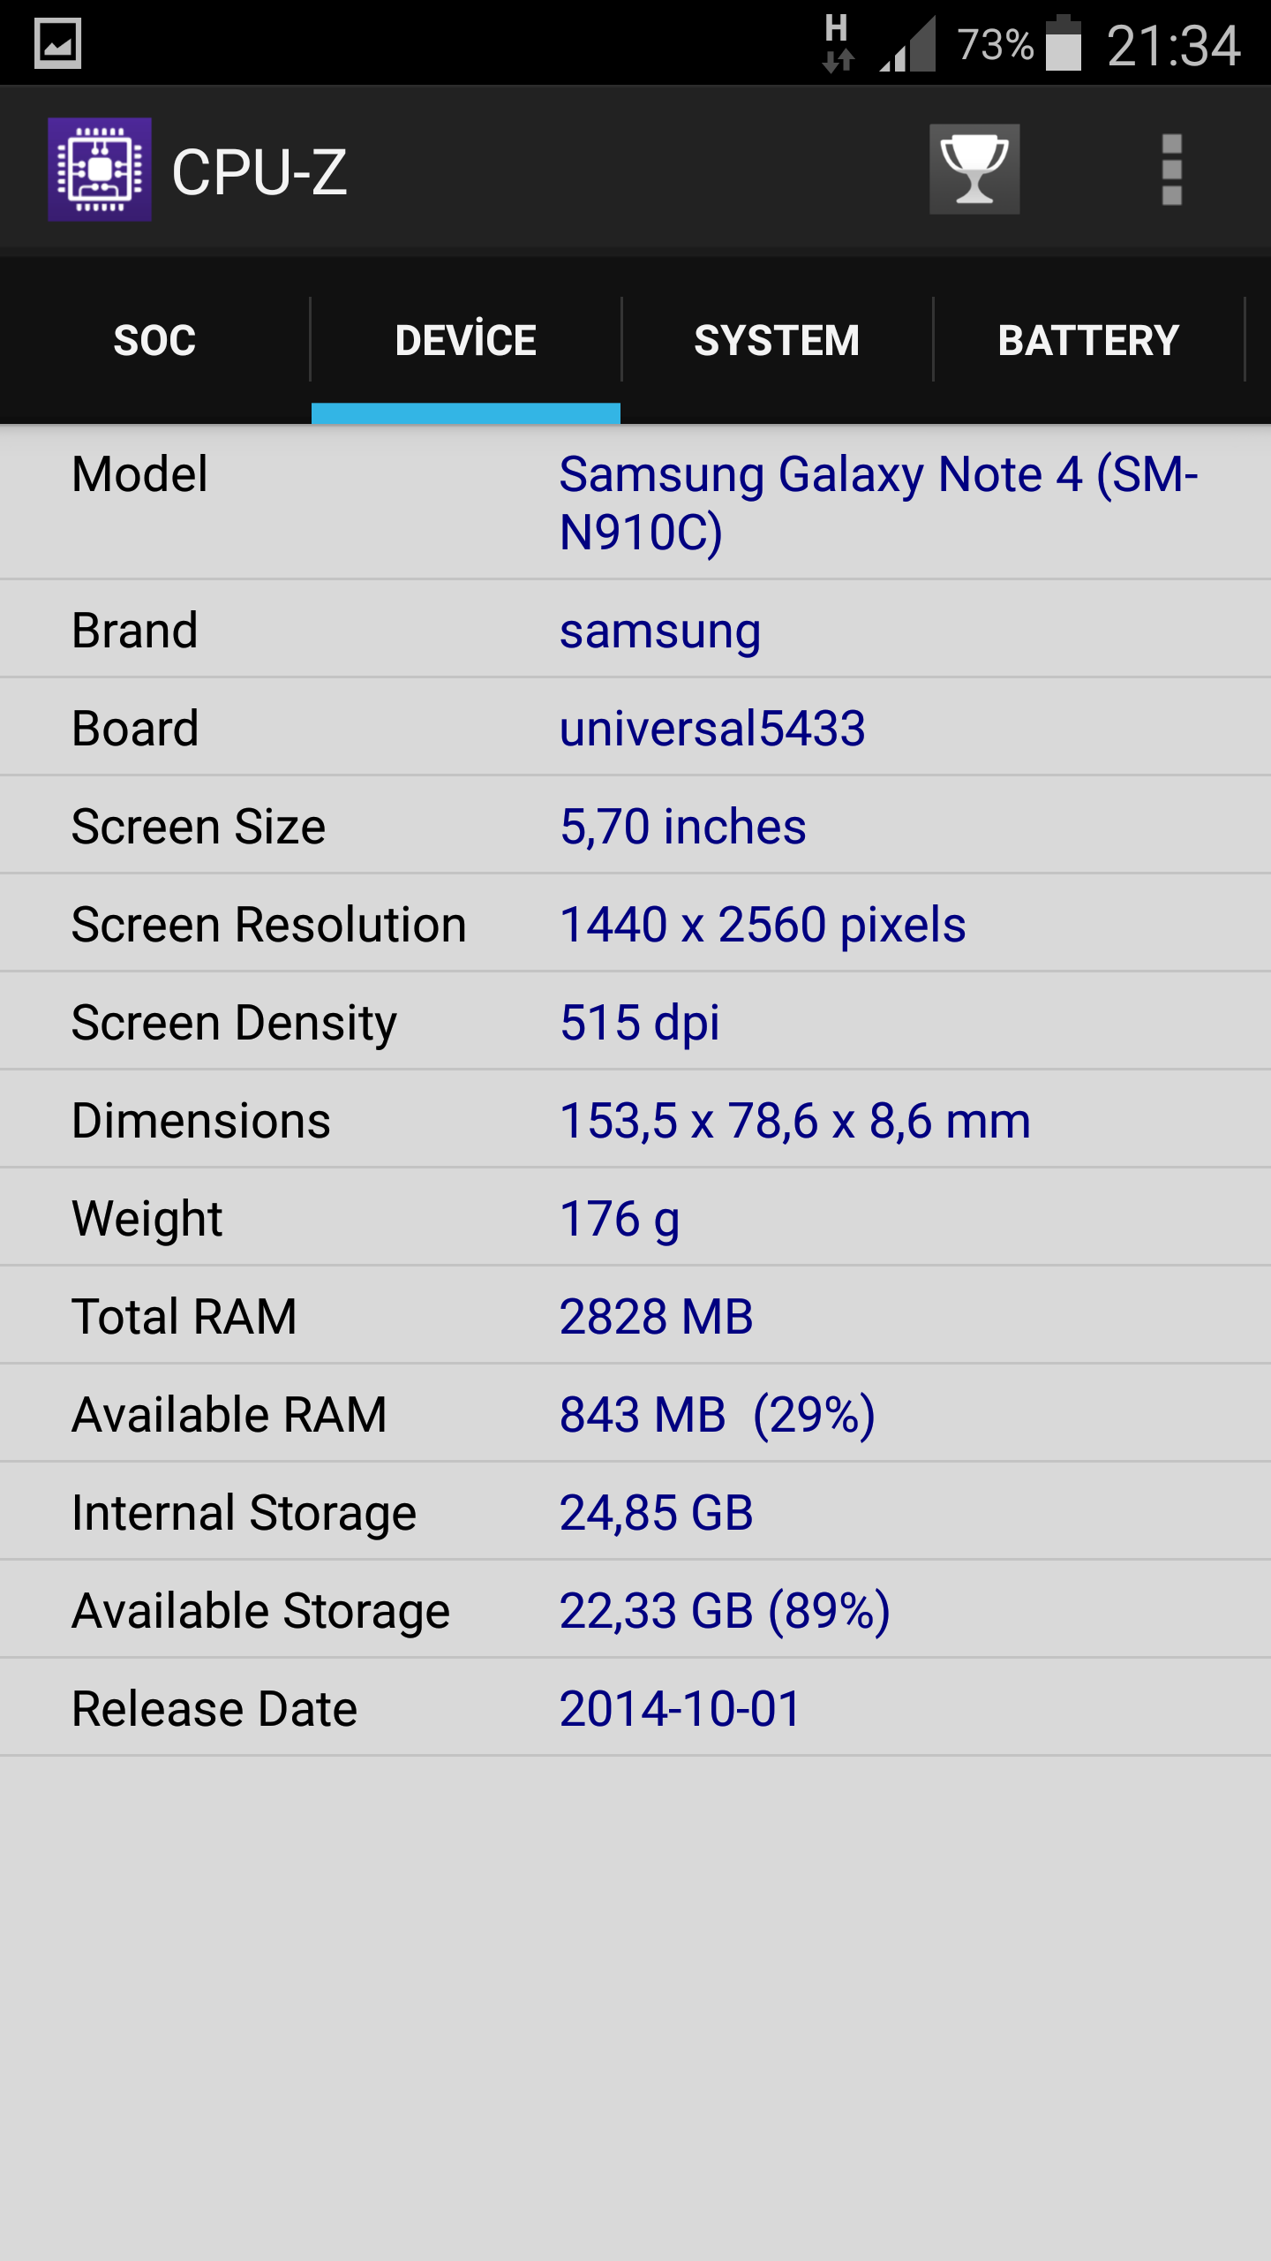Tap the Samsung Galaxy Note 4 model value
The image size is (1271, 2261).
pyautogui.click(x=878, y=503)
